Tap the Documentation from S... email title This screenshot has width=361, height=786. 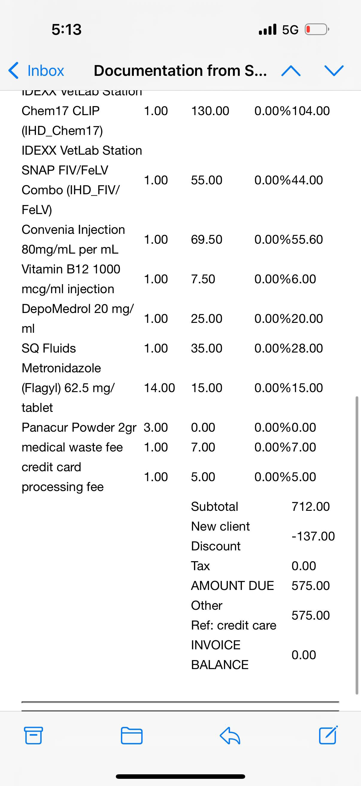click(180, 70)
